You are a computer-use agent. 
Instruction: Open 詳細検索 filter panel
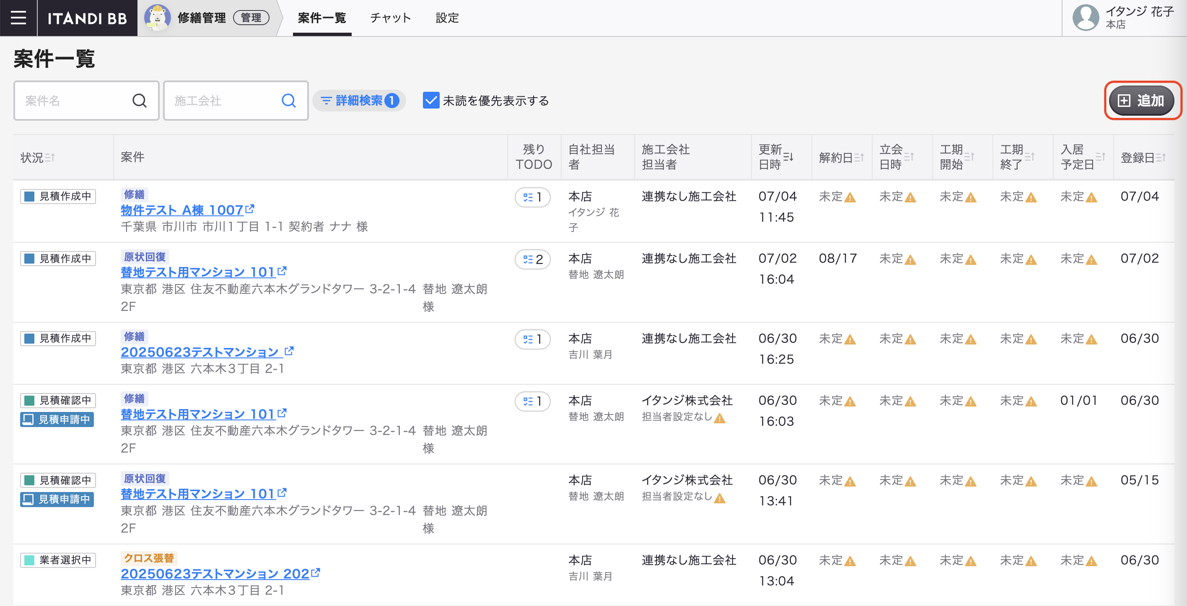pos(360,101)
